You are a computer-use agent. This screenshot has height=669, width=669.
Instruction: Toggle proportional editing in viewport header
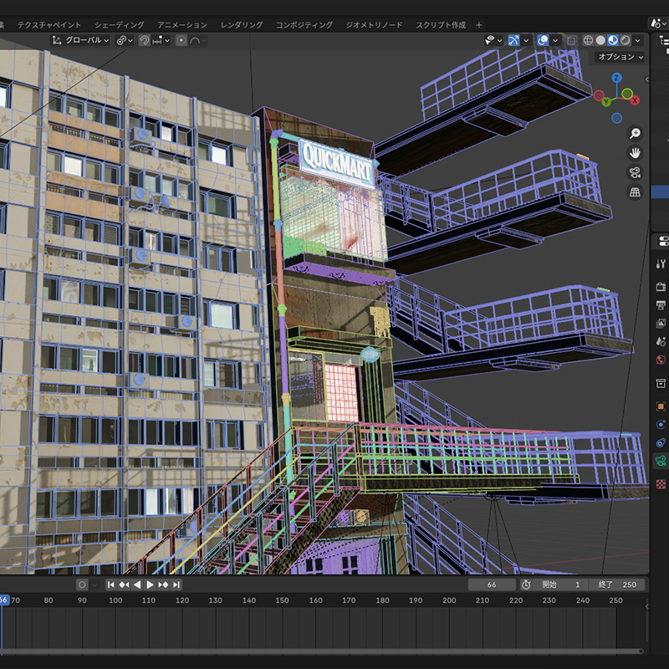coord(181,40)
